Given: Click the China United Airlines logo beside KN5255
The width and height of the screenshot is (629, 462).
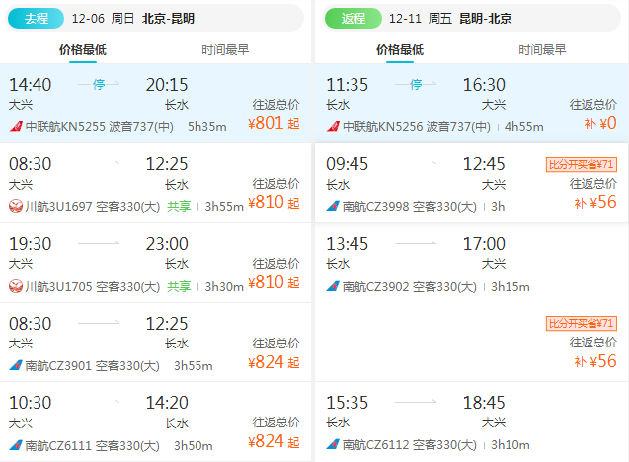Looking at the screenshot, I should [16, 127].
